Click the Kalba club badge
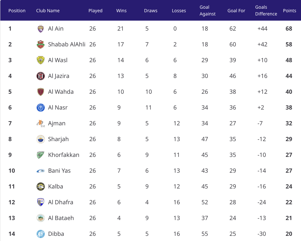301x241 pixels. coord(41,187)
